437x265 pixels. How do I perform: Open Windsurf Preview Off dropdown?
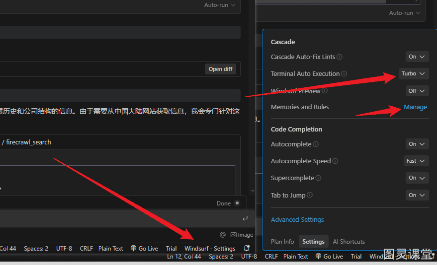click(417, 91)
